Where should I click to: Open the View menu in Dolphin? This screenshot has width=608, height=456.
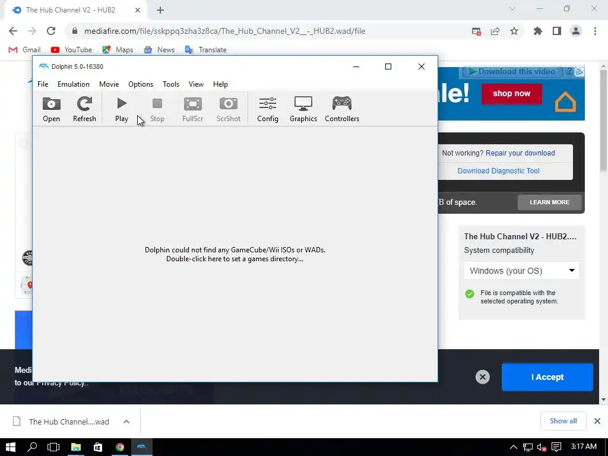coord(196,84)
